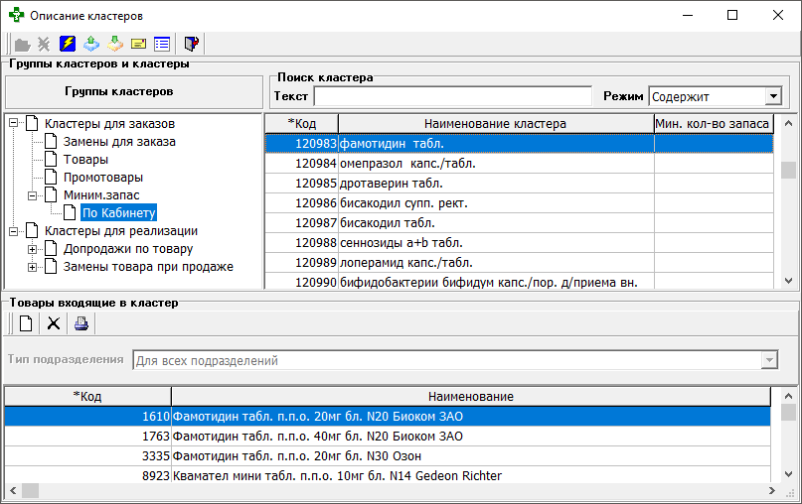This screenshot has height=504, width=802.
Task: Select the омепразол капс./табл. cluster row
Action: tap(495, 164)
